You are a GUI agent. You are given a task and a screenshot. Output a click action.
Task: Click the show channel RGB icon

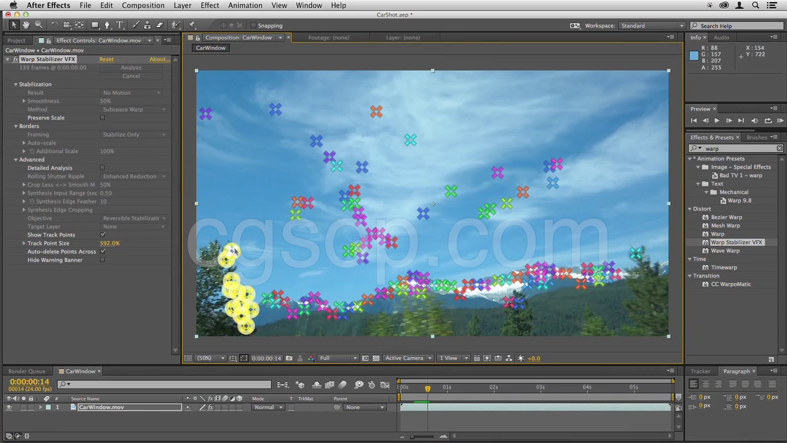pos(310,358)
